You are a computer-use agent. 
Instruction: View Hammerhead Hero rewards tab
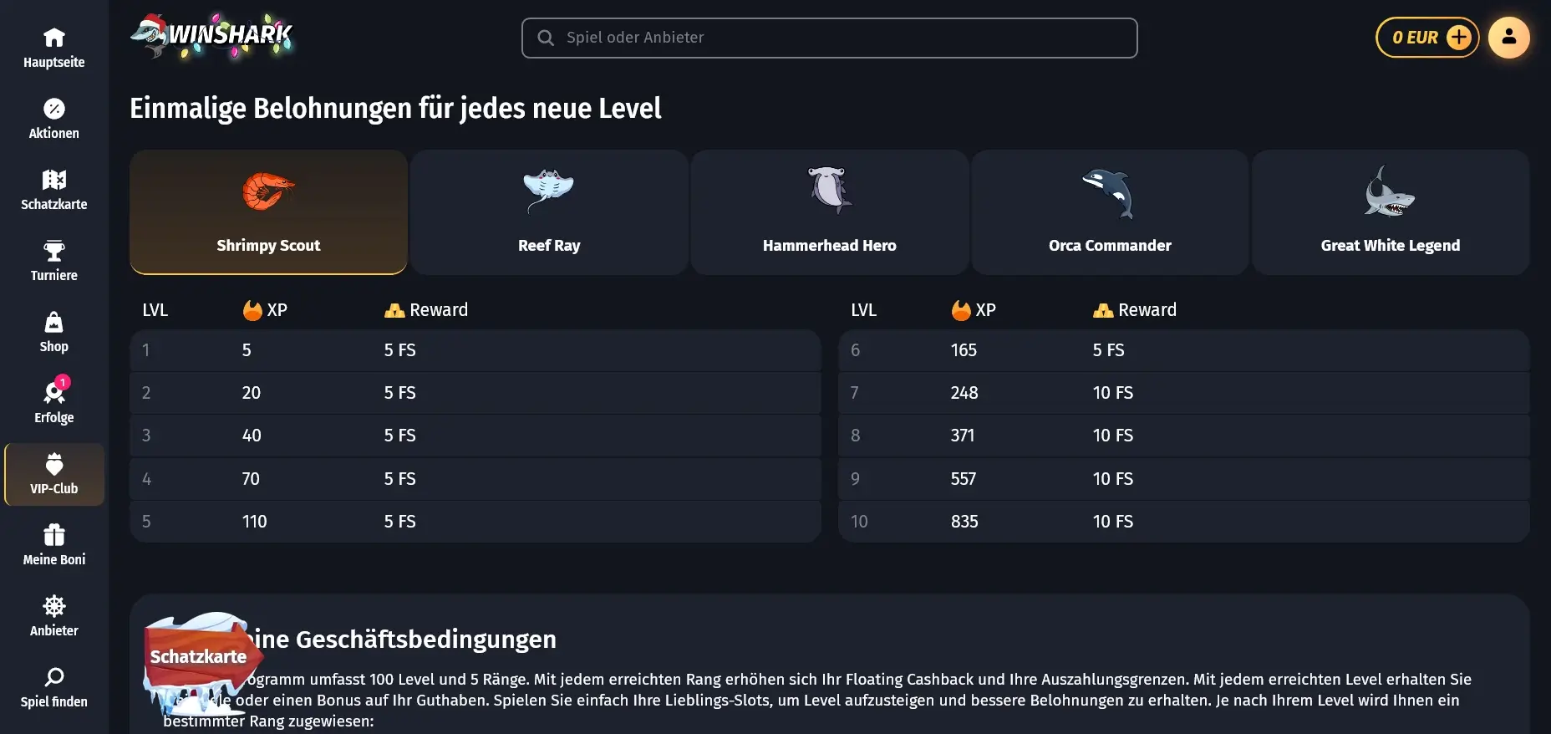click(829, 212)
